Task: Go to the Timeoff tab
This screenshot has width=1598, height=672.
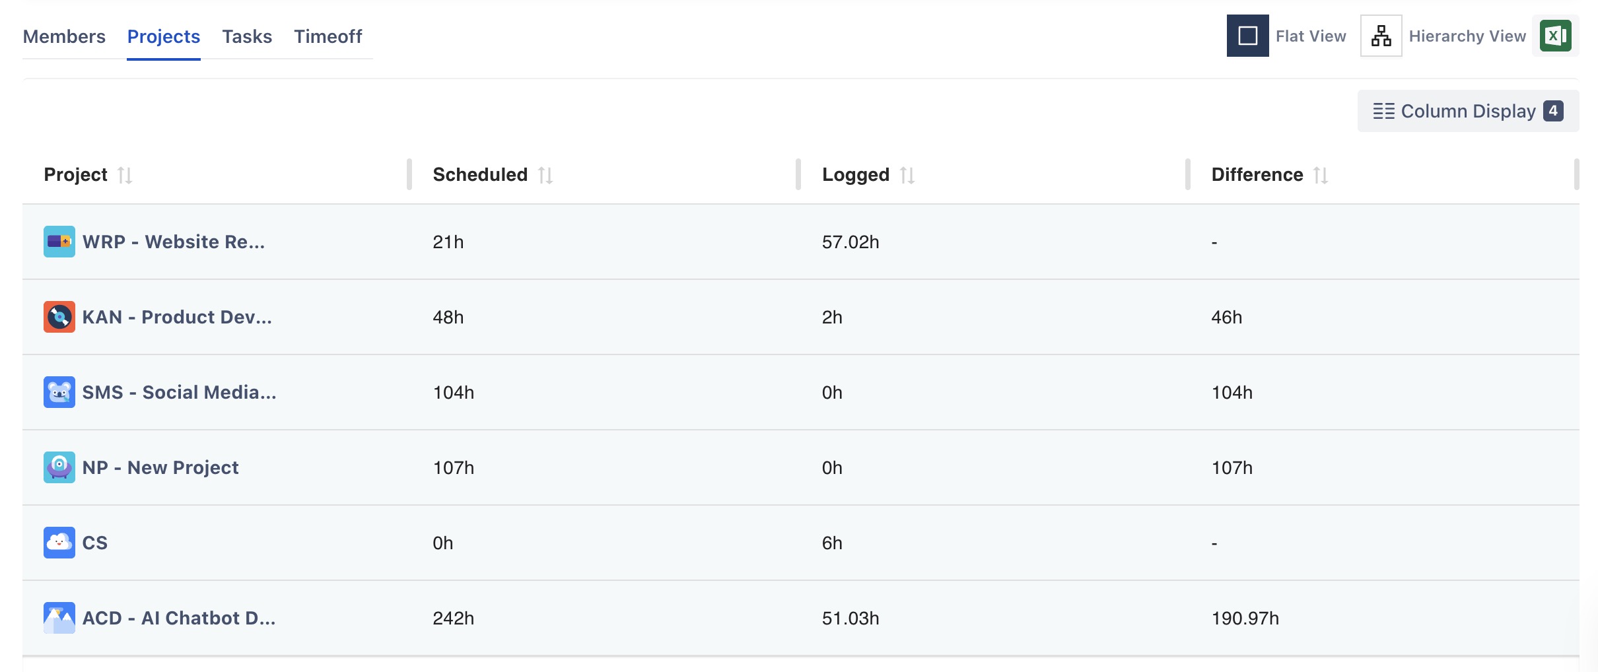Action: tap(328, 36)
